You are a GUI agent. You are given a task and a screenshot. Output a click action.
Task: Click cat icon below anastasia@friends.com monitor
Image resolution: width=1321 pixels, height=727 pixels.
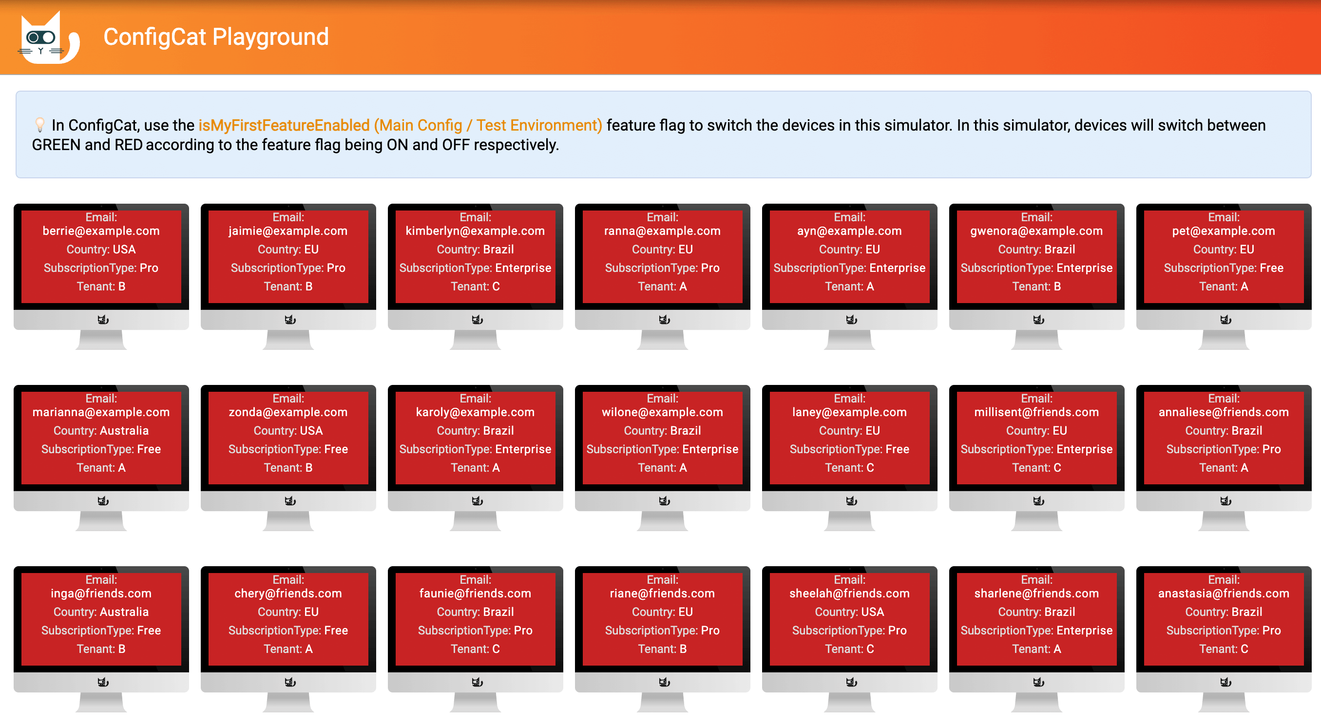pyautogui.click(x=1225, y=682)
